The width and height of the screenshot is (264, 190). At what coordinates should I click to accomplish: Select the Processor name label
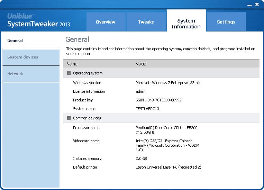point(86,128)
